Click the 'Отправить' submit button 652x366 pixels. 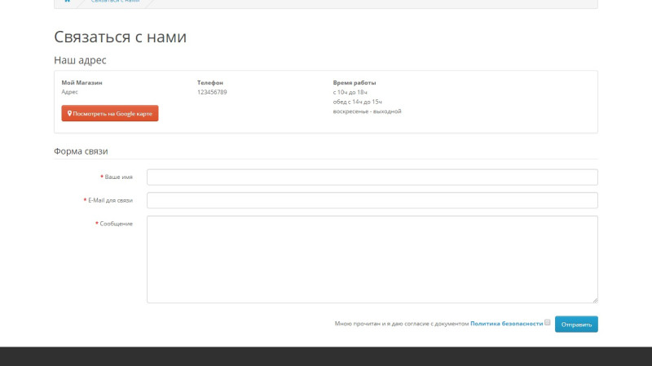(x=576, y=325)
